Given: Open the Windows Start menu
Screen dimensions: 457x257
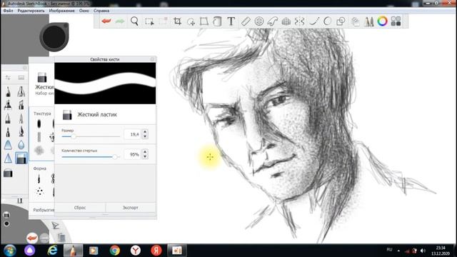Looking at the screenshot, I should click(9, 251).
